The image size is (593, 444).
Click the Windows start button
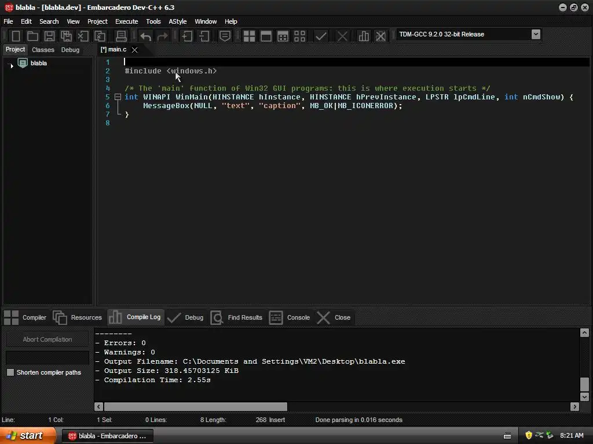click(x=28, y=436)
